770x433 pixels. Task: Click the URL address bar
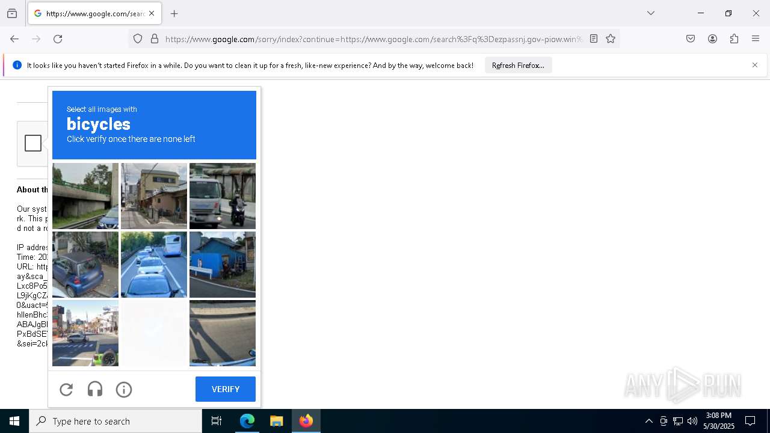374,39
